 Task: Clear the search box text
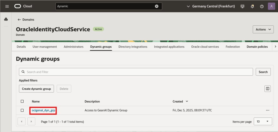coord(157,6)
